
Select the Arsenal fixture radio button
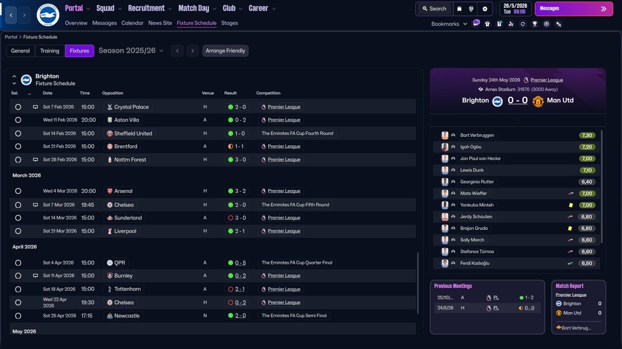click(18, 191)
